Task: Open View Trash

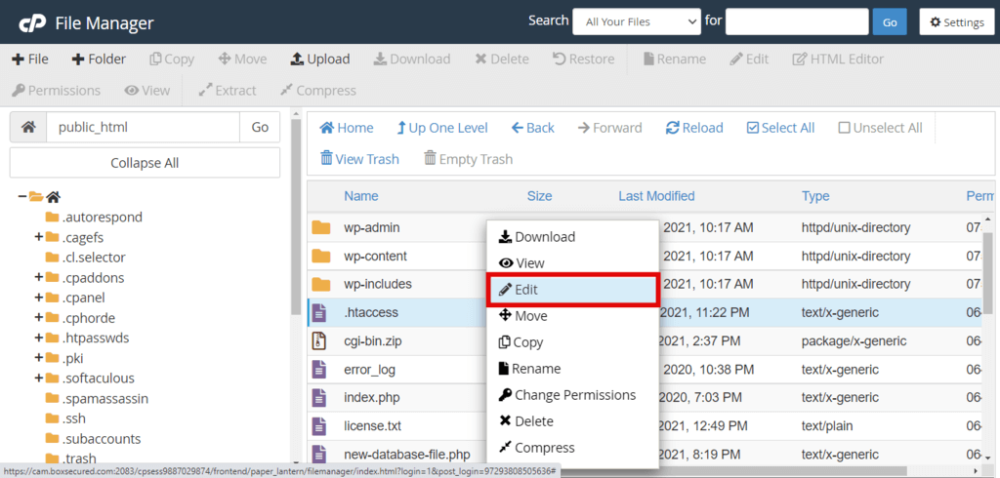Action: click(358, 159)
